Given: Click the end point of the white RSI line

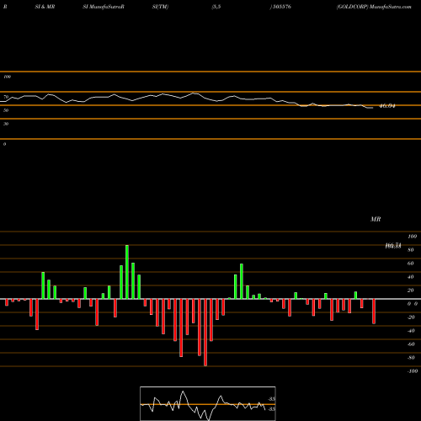Looking at the screenshot, I should point(373,108).
